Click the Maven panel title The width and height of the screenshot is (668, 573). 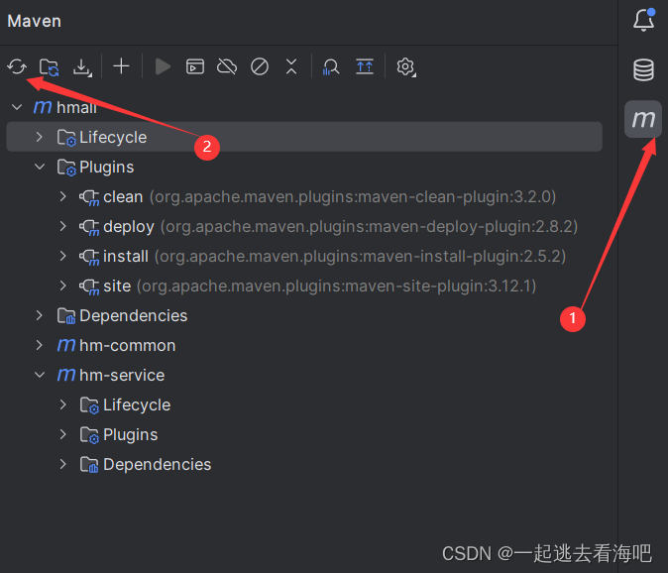(34, 21)
